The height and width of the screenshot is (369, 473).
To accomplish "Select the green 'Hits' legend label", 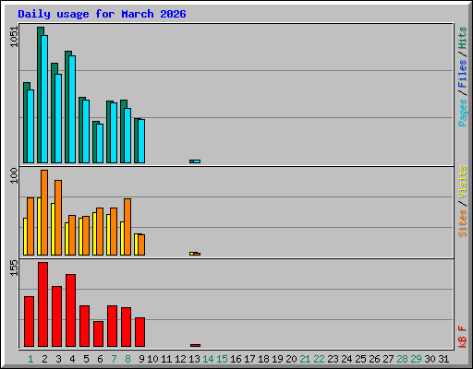I will click(x=462, y=38).
